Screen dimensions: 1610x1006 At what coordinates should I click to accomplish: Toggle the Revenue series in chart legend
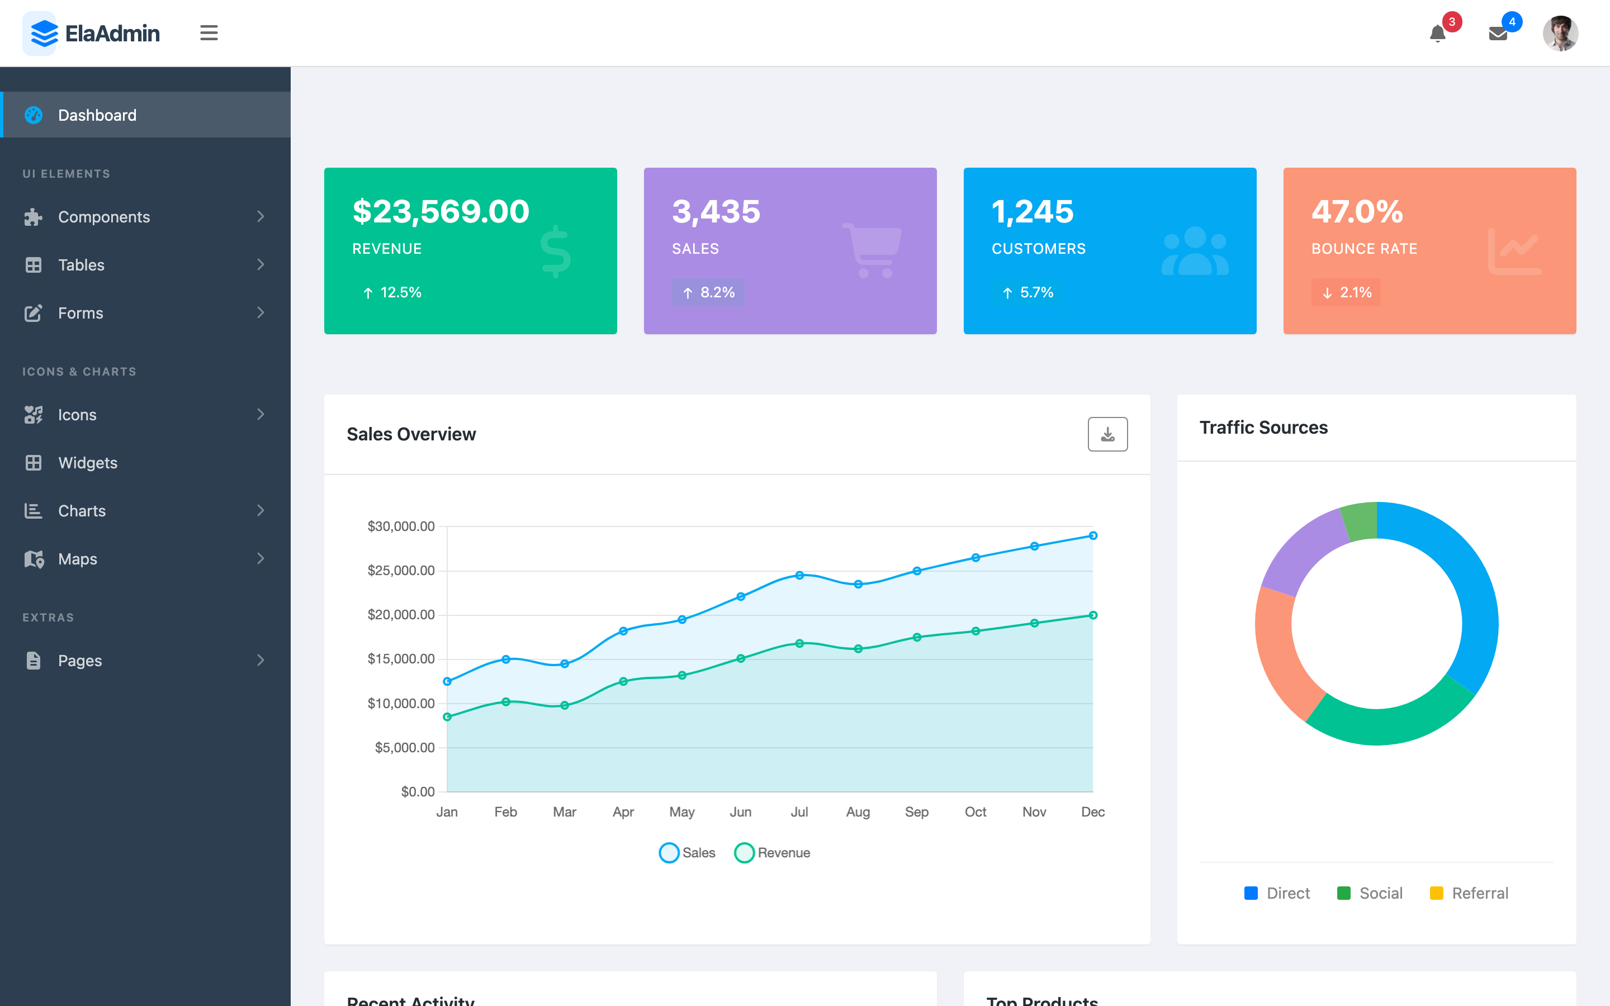click(x=771, y=852)
